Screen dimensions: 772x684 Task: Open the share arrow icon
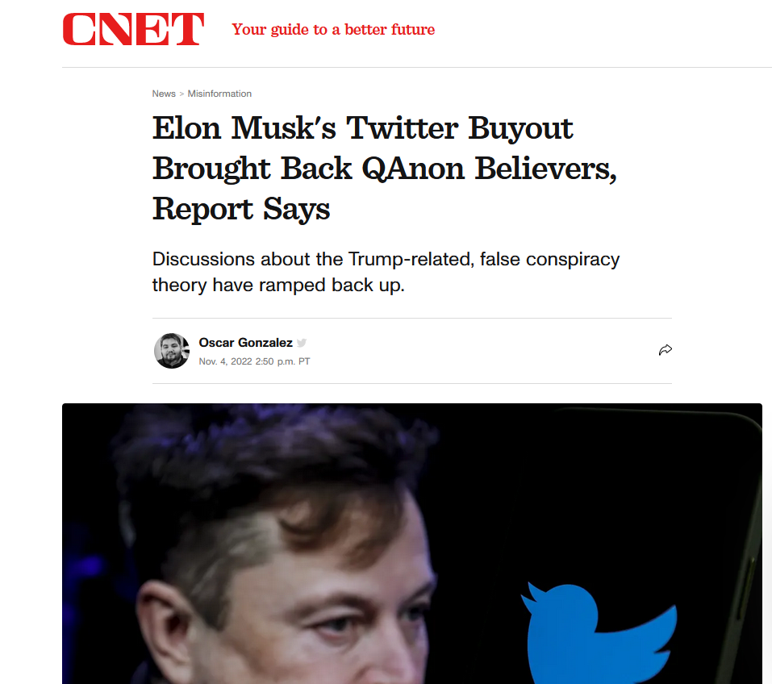tap(665, 350)
